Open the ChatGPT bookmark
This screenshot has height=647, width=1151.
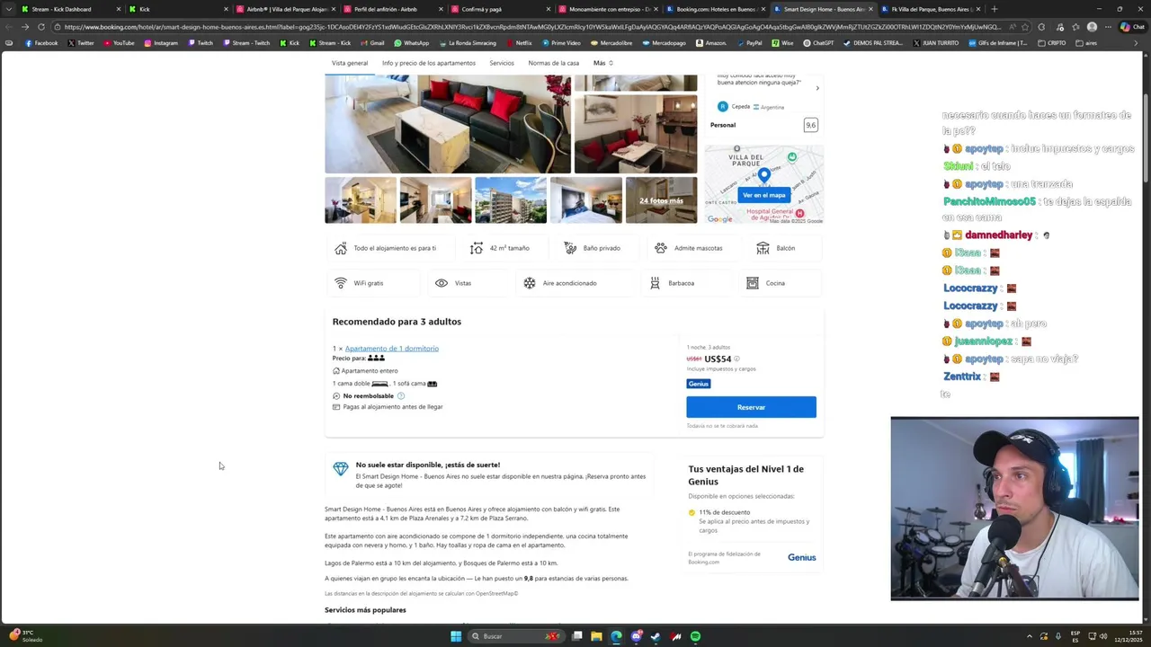(x=818, y=43)
